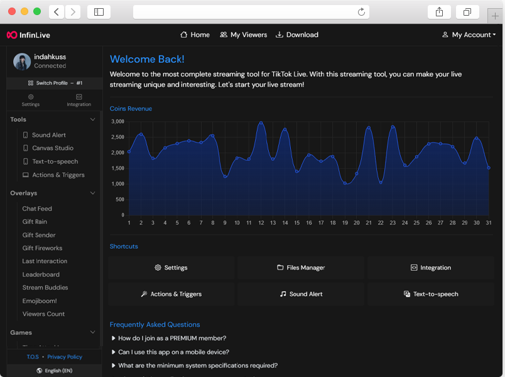The width and height of the screenshot is (505, 377).
Task: Open the My Account dropdown
Action: 469,35
